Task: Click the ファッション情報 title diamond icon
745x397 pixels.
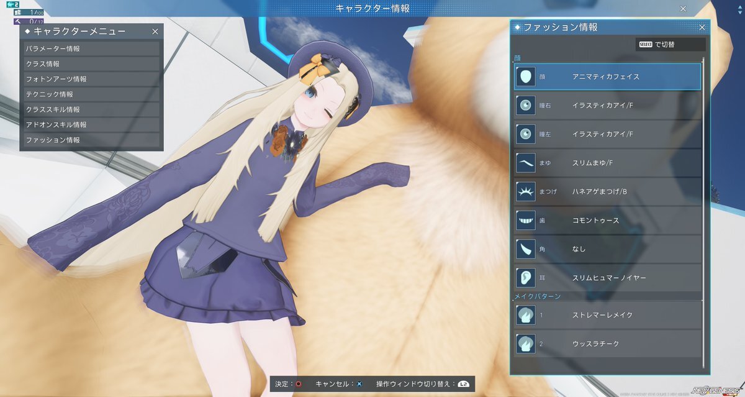Action: click(x=518, y=27)
